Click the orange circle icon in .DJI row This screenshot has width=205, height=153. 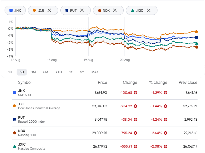tap(14, 106)
